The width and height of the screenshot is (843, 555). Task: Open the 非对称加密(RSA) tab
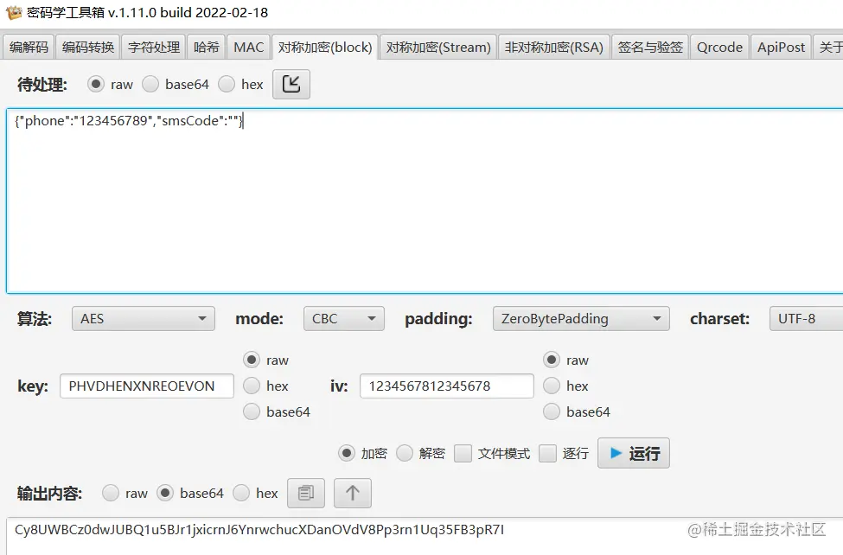click(553, 48)
